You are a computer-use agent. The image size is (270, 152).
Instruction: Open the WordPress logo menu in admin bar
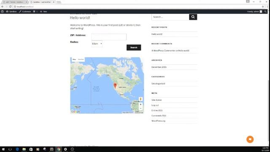2,11
